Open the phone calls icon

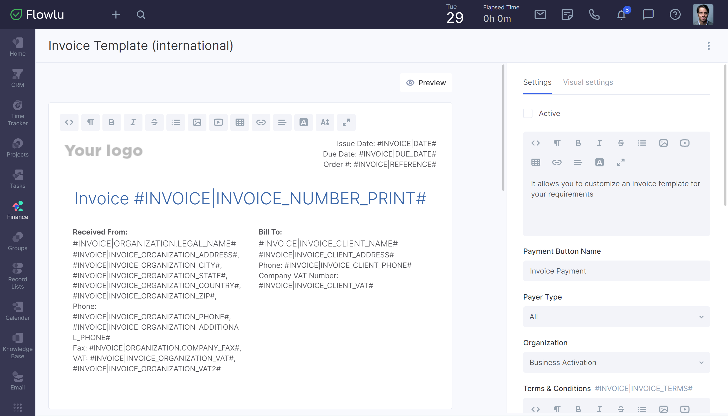[594, 15]
